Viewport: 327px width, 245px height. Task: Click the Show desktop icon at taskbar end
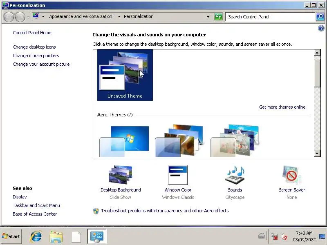(323, 236)
